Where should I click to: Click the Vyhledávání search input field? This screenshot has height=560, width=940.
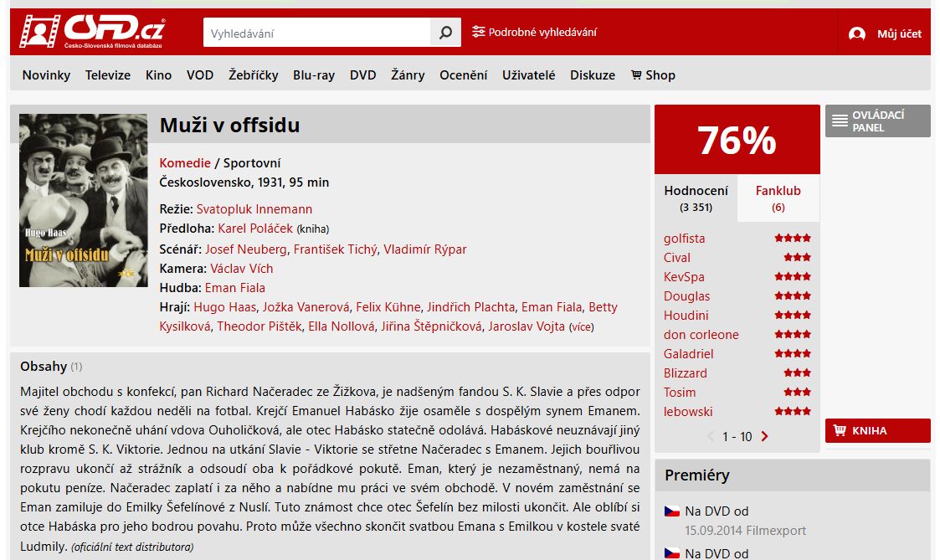pos(317,33)
